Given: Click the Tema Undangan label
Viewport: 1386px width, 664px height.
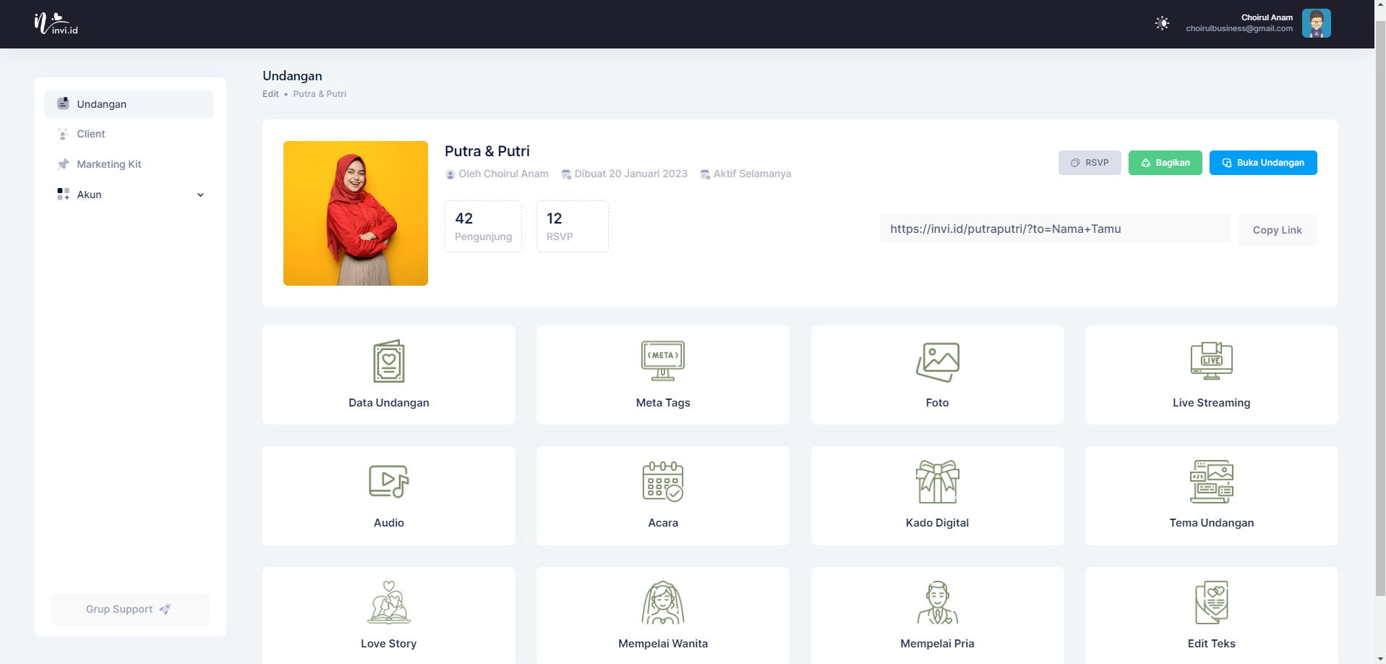Looking at the screenshot, I should [1212, 523].
